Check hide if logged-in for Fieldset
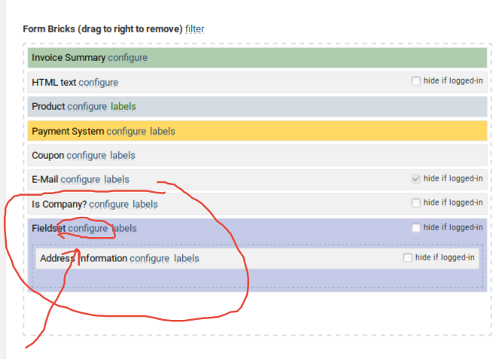 (x=416, y=227)
